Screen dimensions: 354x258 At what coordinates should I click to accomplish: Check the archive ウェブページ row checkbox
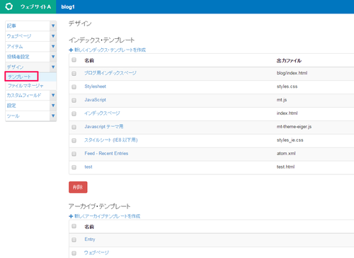coord(74,253)
